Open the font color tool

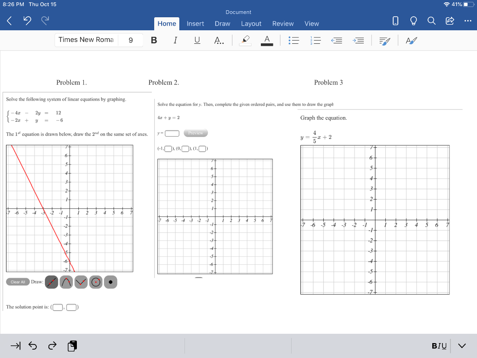[x=266, y=41]
